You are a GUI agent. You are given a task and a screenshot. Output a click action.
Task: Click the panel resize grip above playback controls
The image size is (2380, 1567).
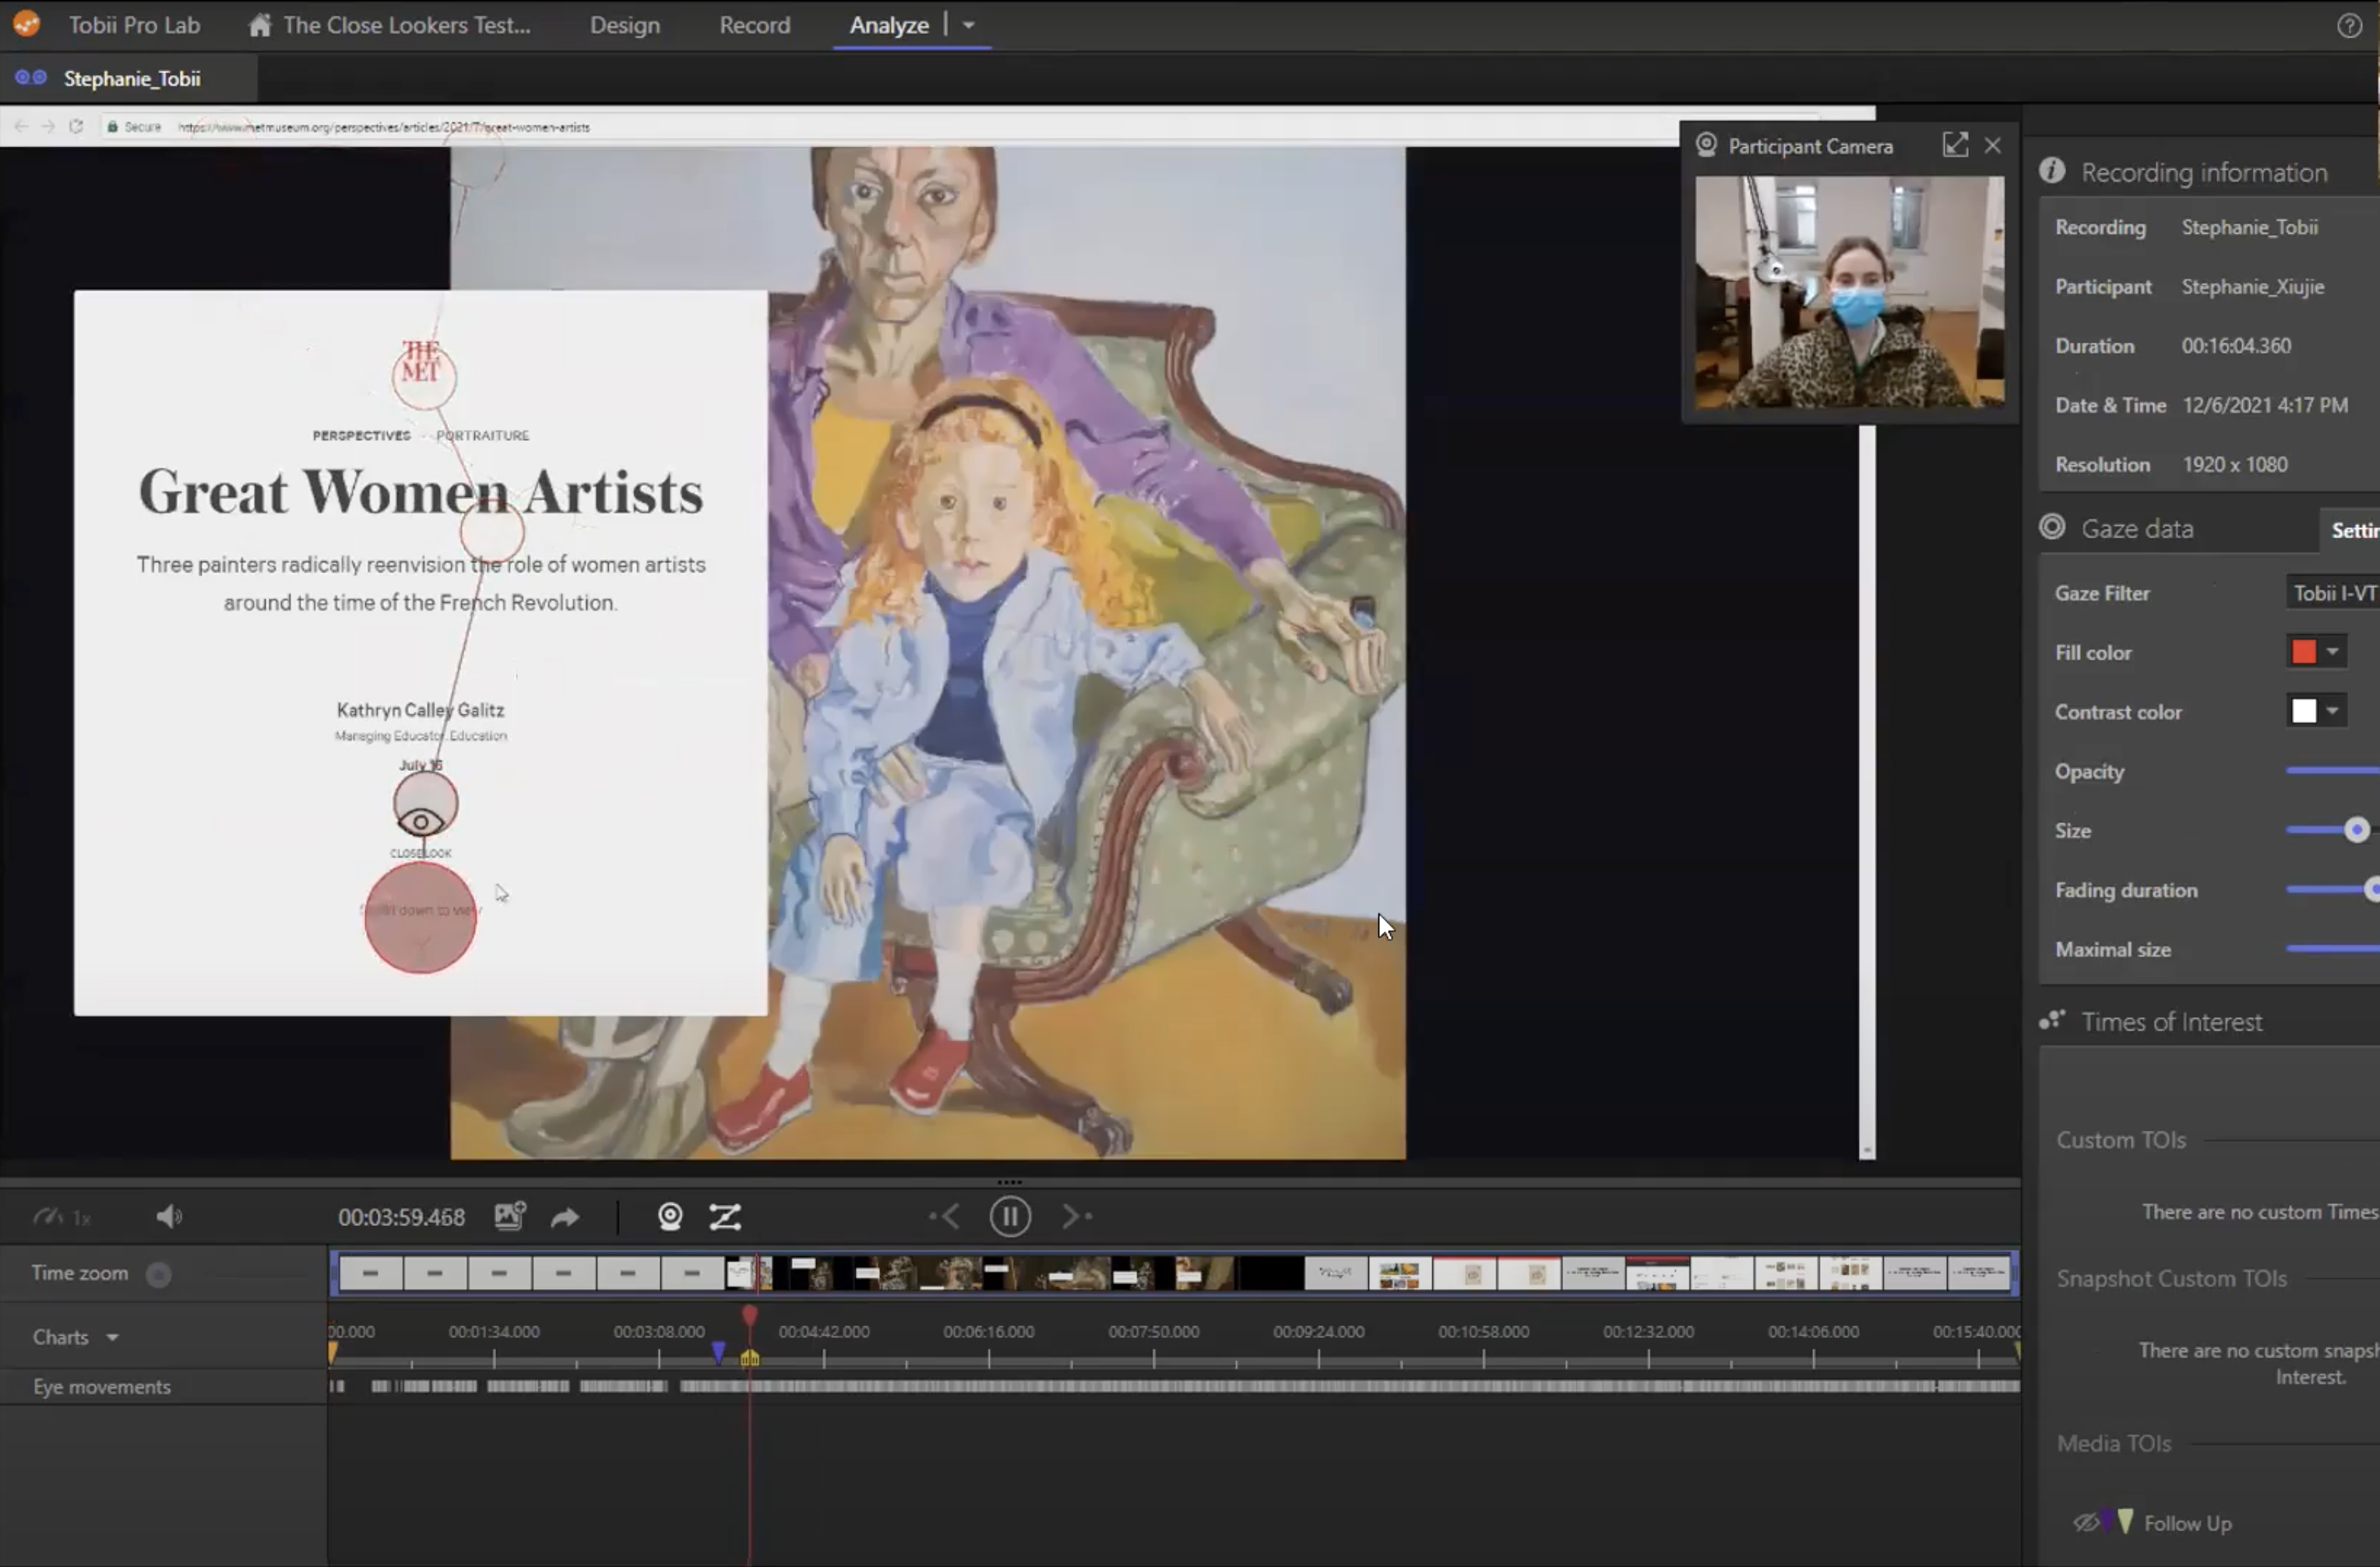1010,1182
